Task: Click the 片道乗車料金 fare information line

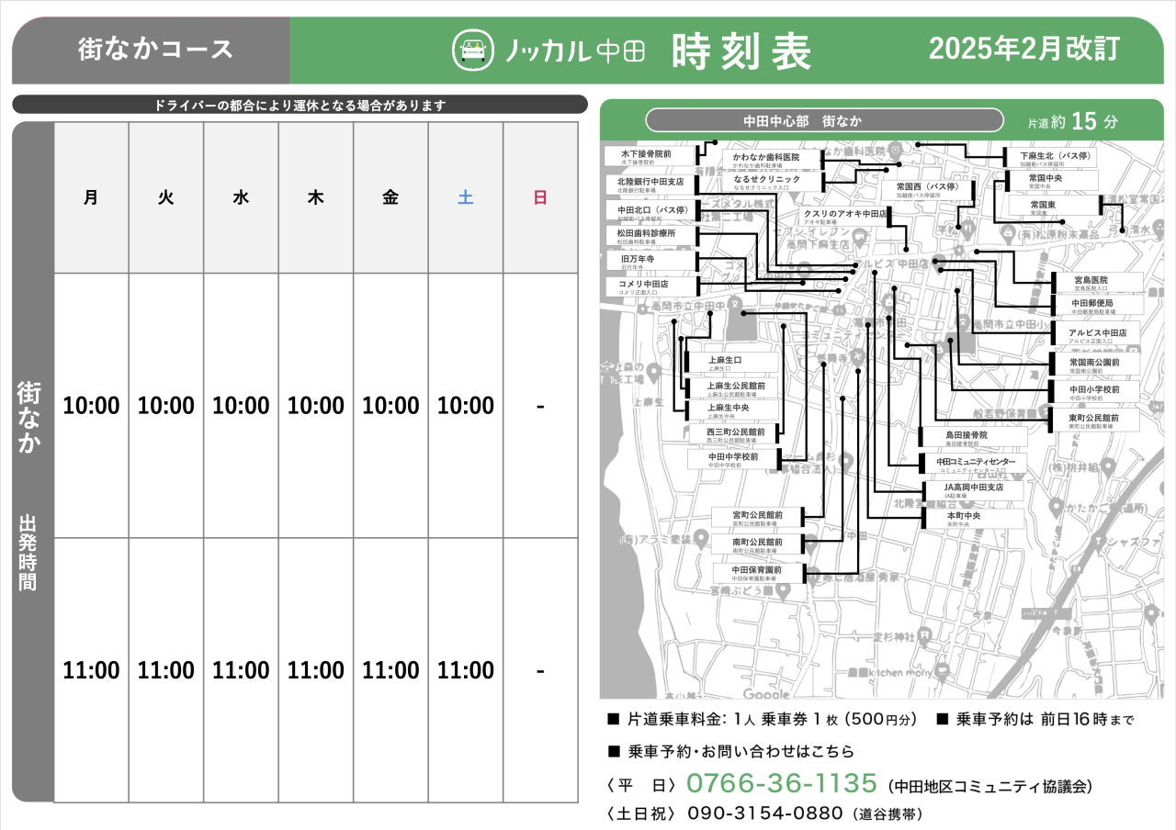Action: [x=763, y=720]
